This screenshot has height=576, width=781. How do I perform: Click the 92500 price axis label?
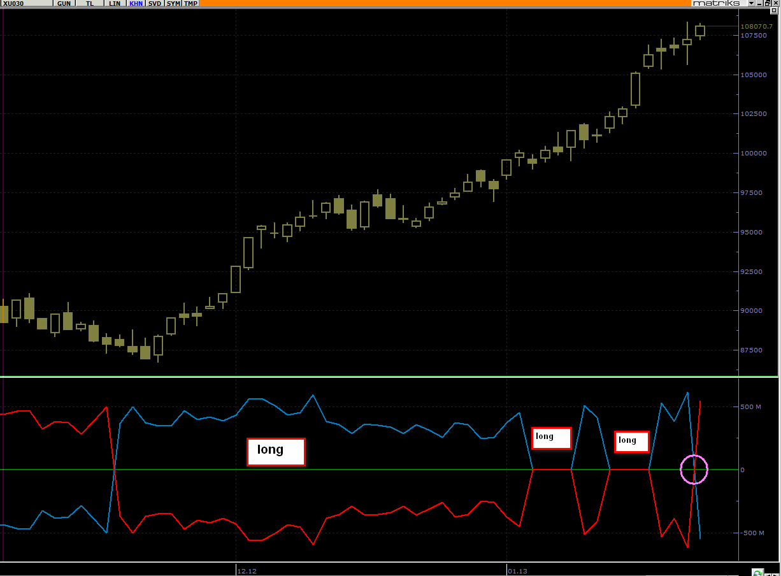[752, 271]
